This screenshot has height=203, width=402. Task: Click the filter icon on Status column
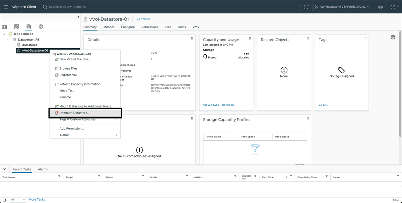pos(143,177)
